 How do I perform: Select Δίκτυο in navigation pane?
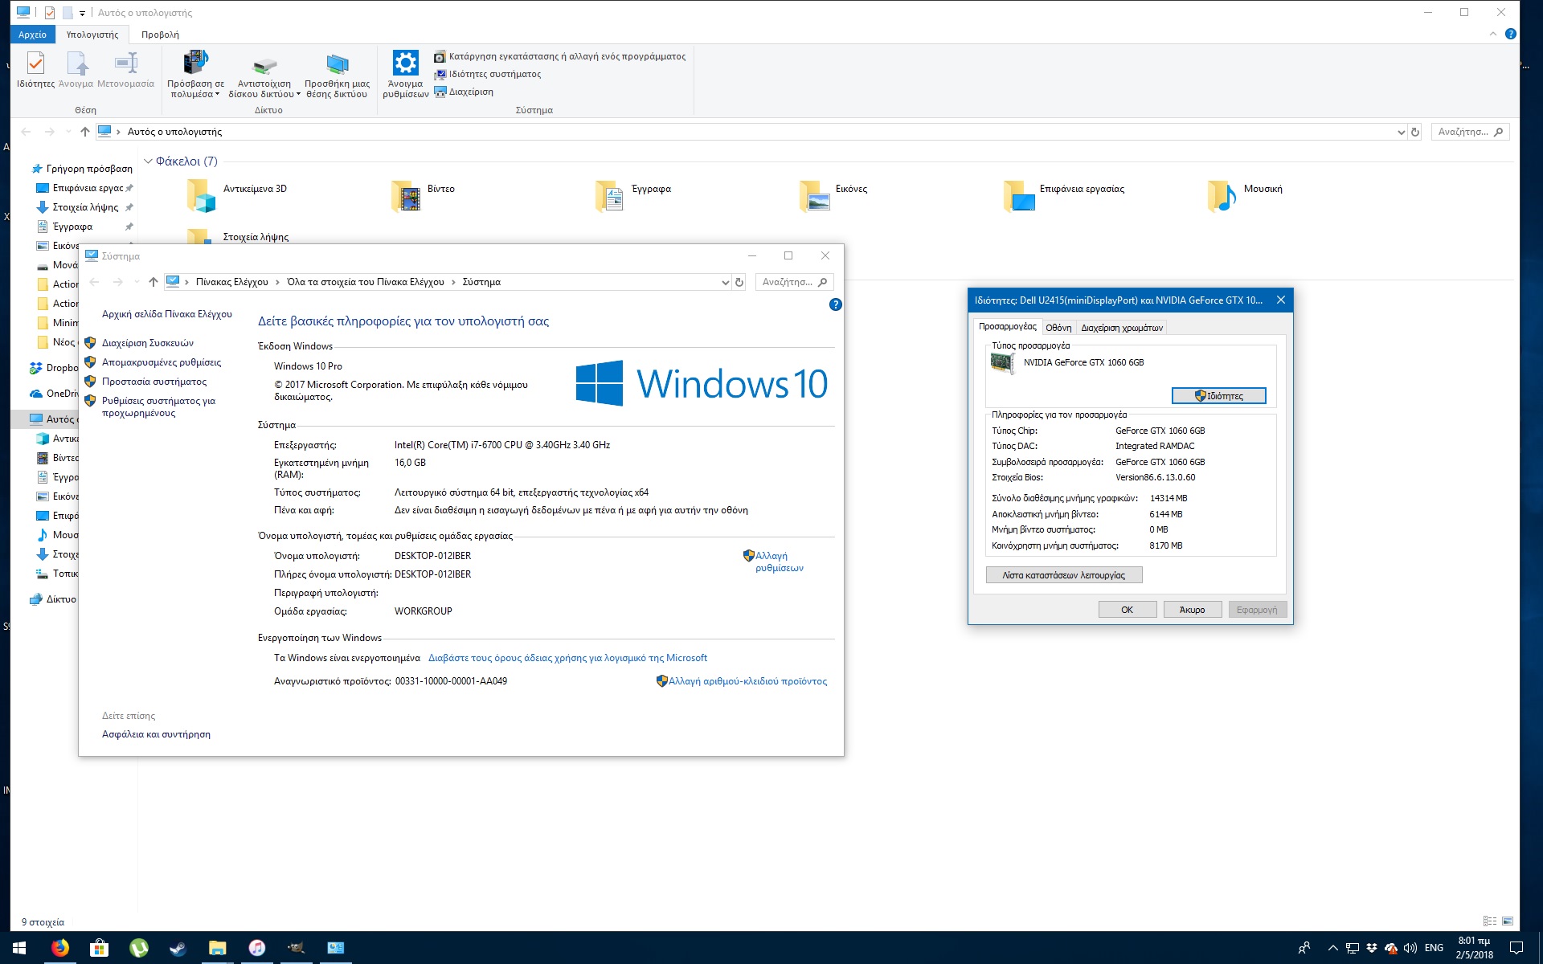click(x=61, y=599)
